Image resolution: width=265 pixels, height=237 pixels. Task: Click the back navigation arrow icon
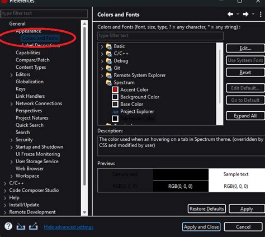(x=230, y=14)
